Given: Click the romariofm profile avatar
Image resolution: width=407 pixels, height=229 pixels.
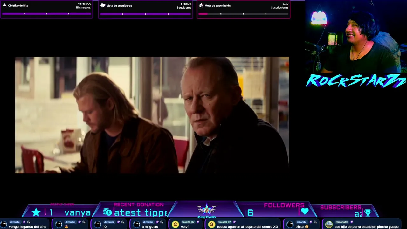Looking at the screenshot, I should click(x=329, y=225).
